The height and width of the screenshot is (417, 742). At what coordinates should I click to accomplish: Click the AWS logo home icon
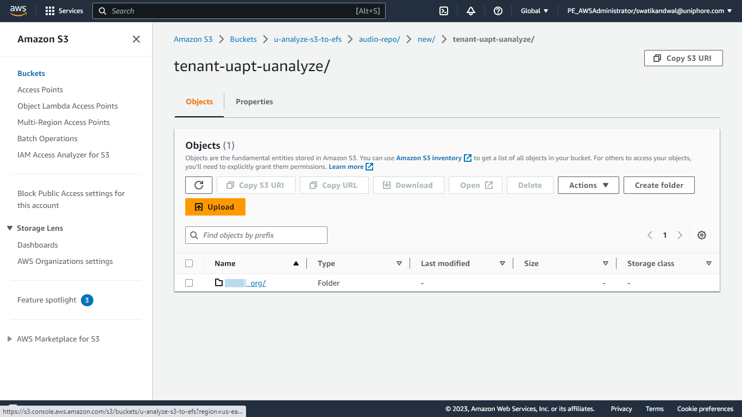click(x=18, y=11)
